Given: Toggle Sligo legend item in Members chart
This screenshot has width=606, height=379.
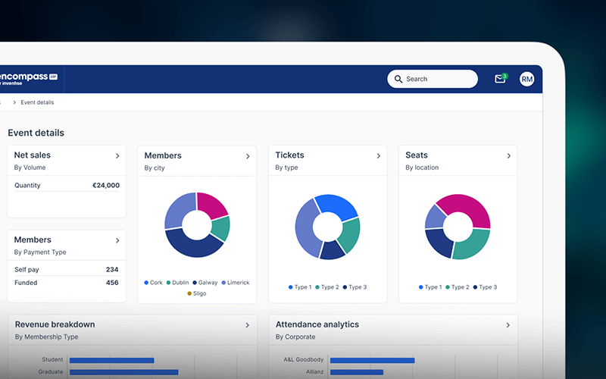Looking at the screenshot, I should coord(196,293).
